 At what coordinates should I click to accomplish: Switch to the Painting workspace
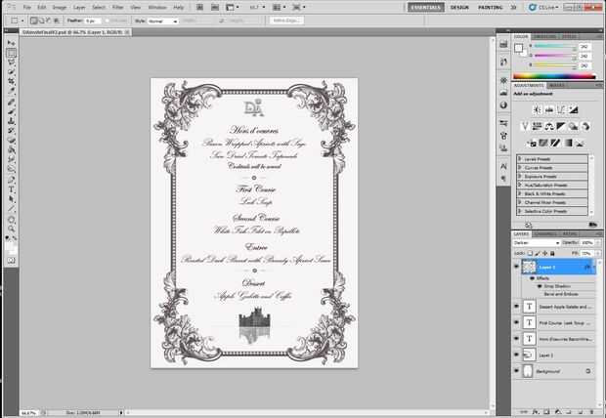click(x=490, y=8)
